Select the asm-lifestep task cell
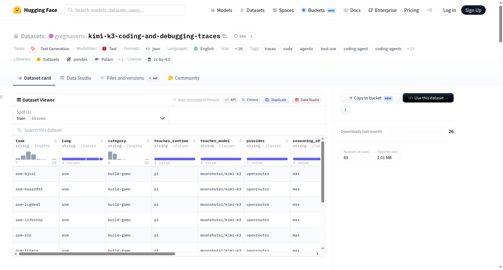Screen dimensions: 503x270 36,220
